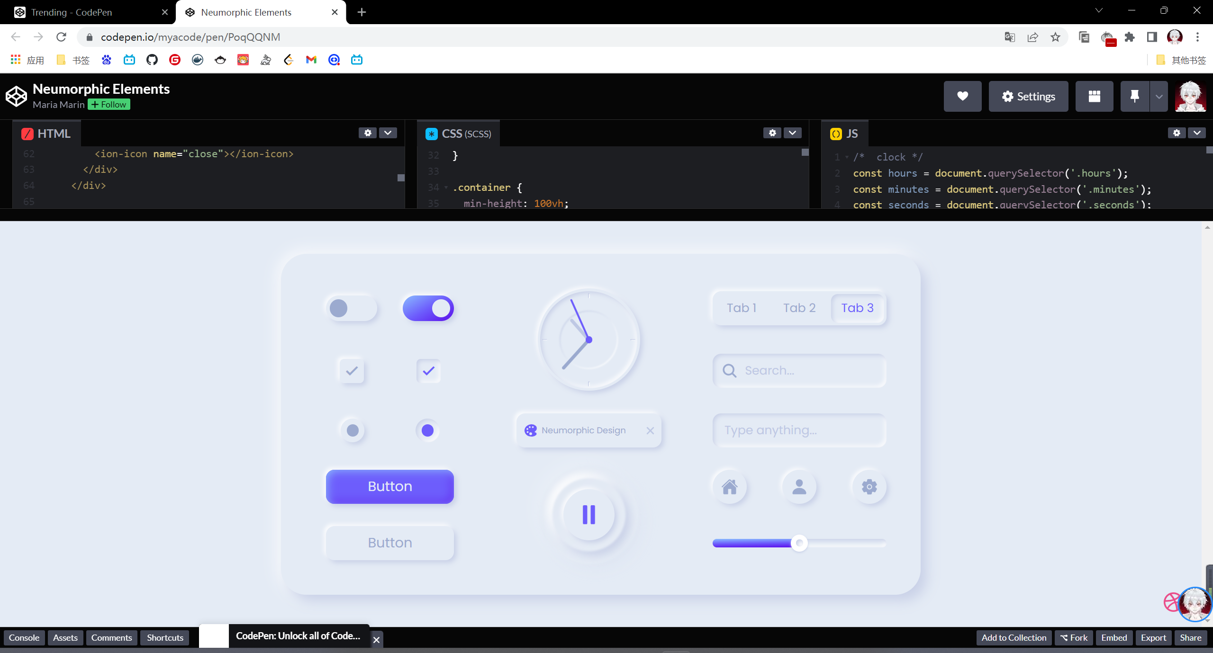1213x653 pixels.
Task: Click the user profile icon in the preview
Action: (x=799, y=486)
